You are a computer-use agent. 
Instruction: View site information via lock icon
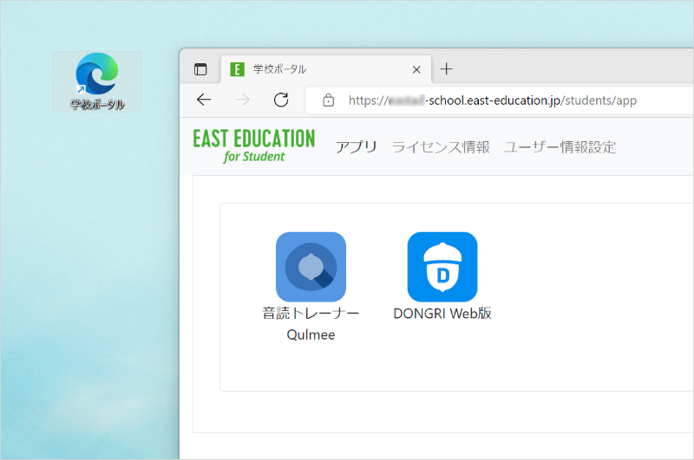329,100
